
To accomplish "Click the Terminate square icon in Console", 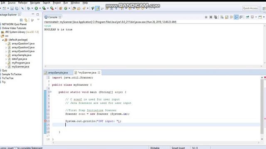I will 206,17.
